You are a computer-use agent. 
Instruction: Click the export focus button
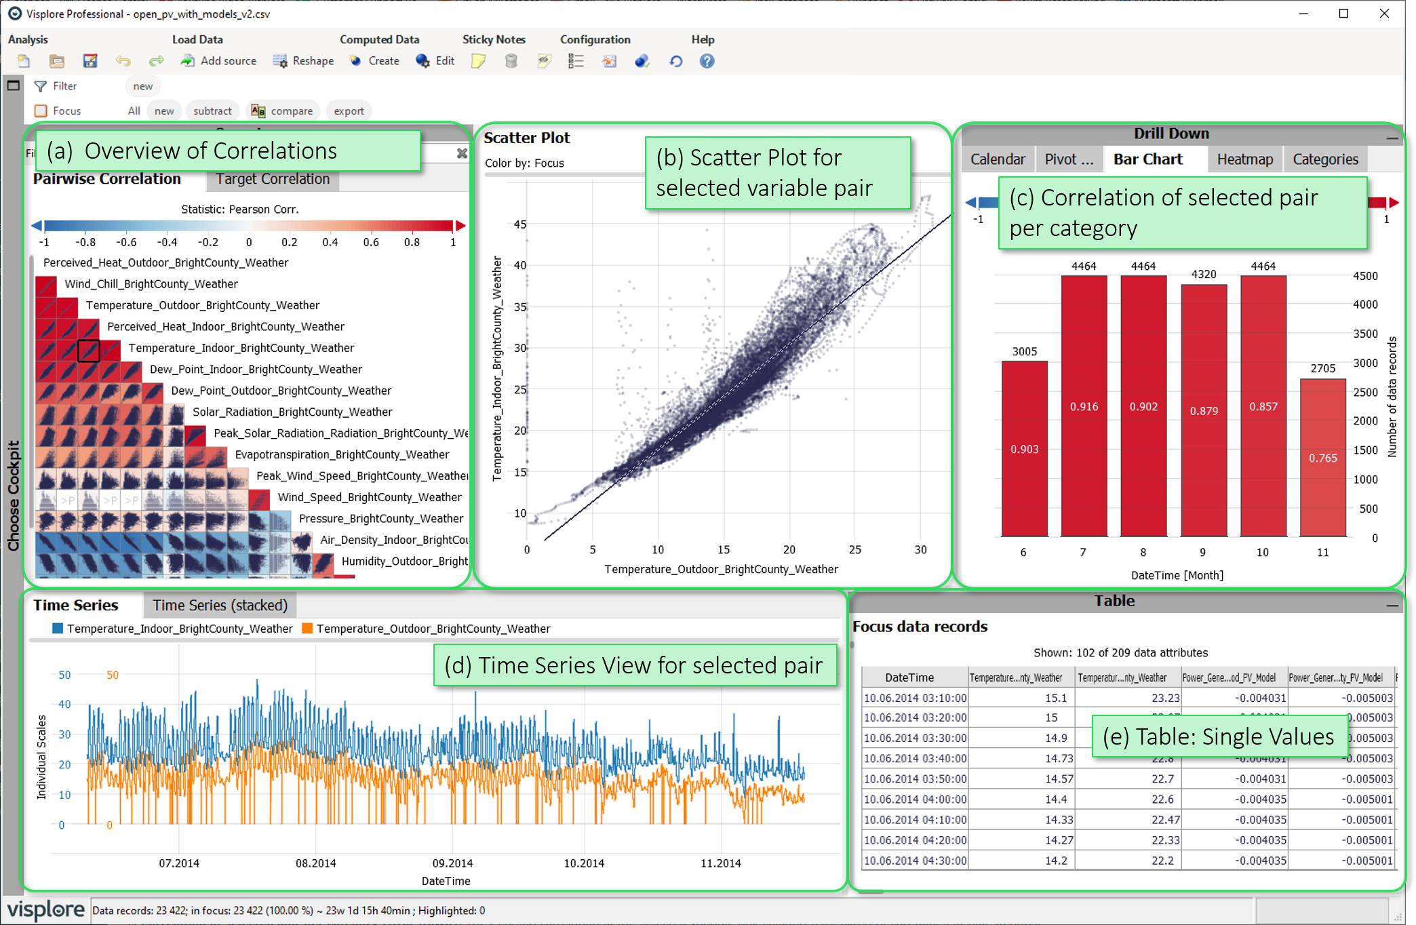pos(349,111)
